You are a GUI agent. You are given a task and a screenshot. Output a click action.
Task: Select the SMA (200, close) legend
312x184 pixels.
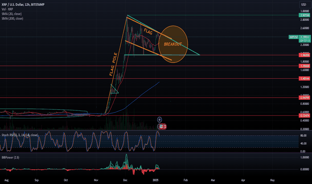pos(12,18)
